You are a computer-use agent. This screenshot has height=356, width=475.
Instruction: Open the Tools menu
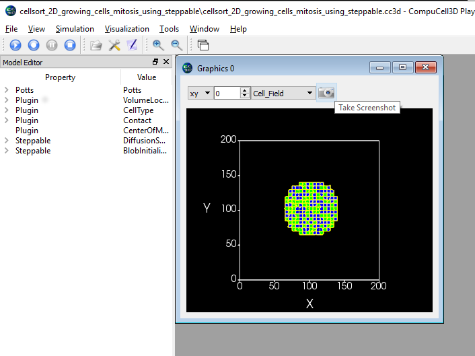point(169,29)
